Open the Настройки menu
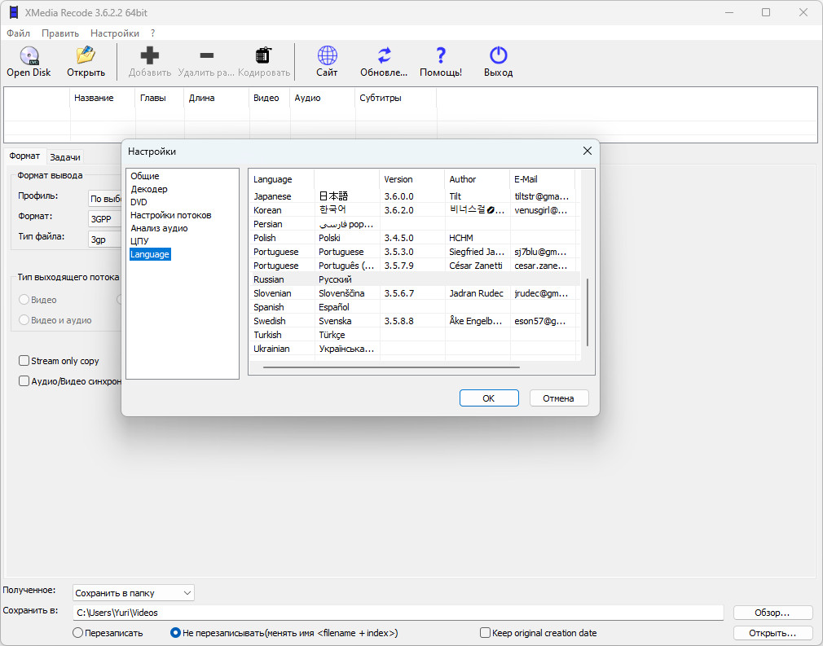 click(114, 33)
